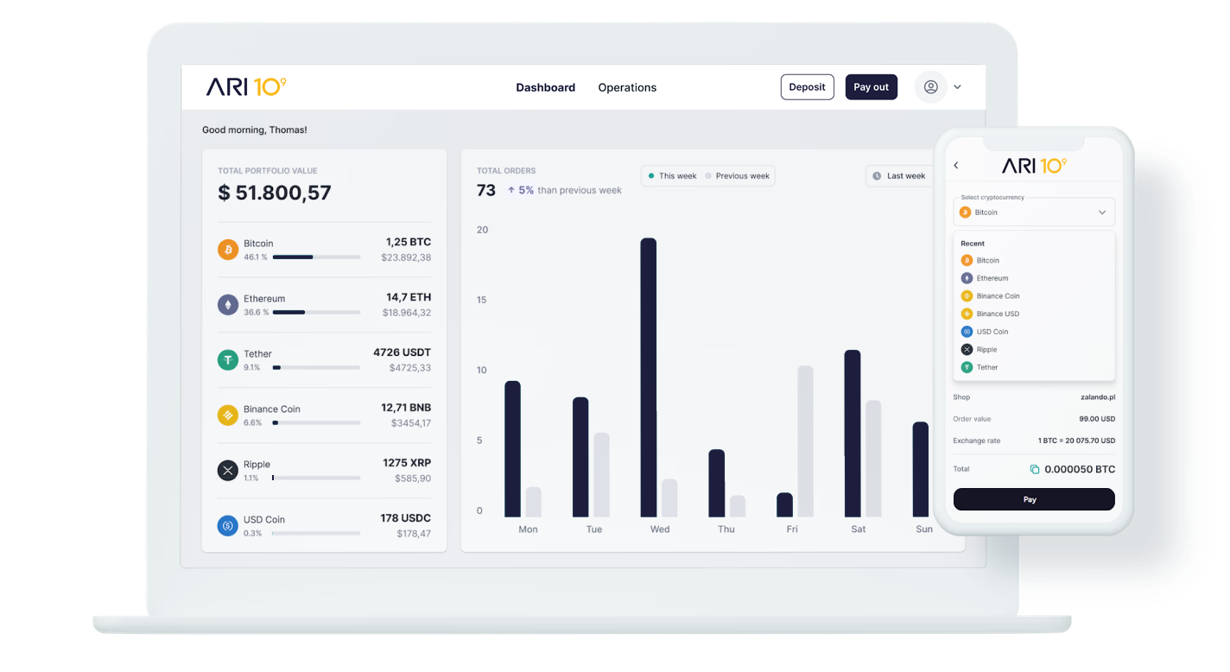Toggle the 'This week' chart legend
The image size is (1230, 672).
point(672,176)
